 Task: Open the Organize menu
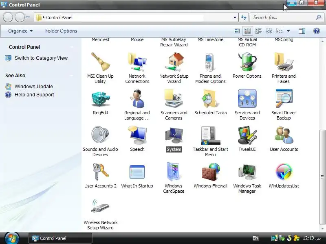point(20,31)
